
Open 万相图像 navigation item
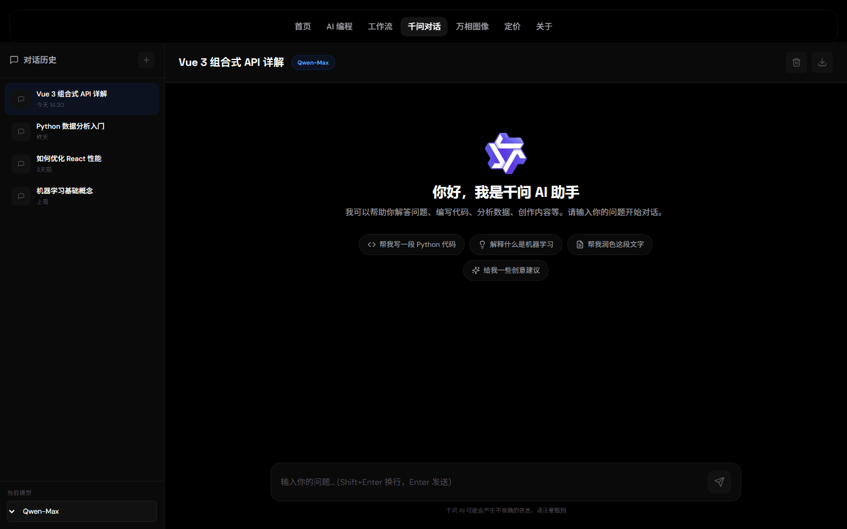[x=472, y=26]
